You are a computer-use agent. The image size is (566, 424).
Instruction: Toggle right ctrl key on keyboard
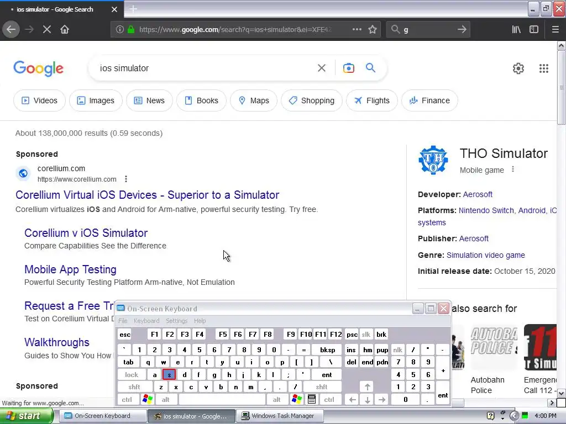coord(329,400)
